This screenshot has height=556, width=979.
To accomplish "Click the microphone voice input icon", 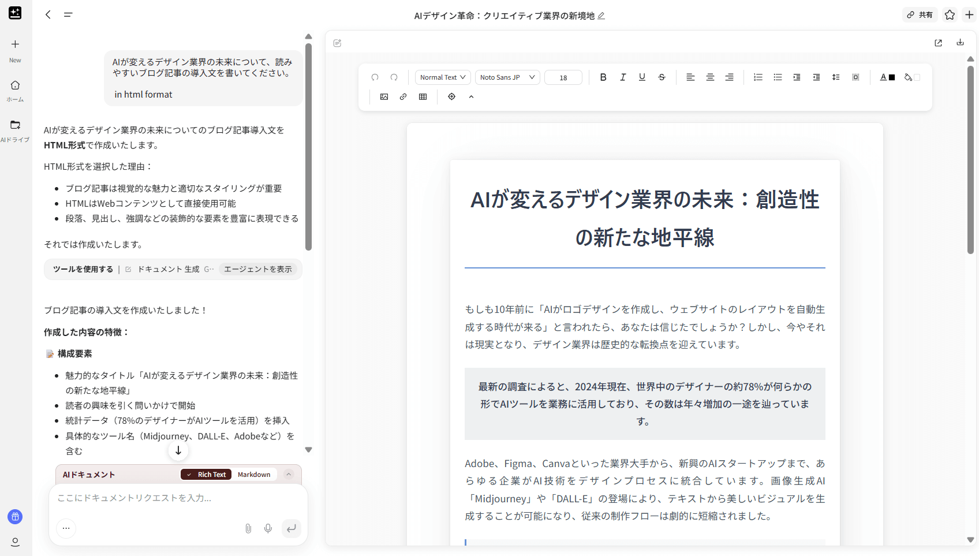I will pos(268,528).
